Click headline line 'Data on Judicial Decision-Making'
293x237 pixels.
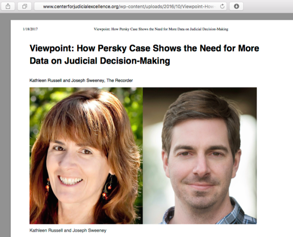(100, 61)
